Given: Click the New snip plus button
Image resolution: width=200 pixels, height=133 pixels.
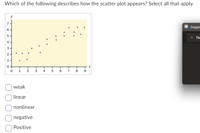Looking at the screenshot, I should click(x=192, y=37).
